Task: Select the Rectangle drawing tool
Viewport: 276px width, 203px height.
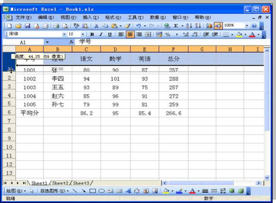Action: pyautogui.click(x=92, y=191)
